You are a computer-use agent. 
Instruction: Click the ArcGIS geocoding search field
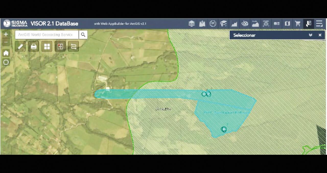pos(47,35)
